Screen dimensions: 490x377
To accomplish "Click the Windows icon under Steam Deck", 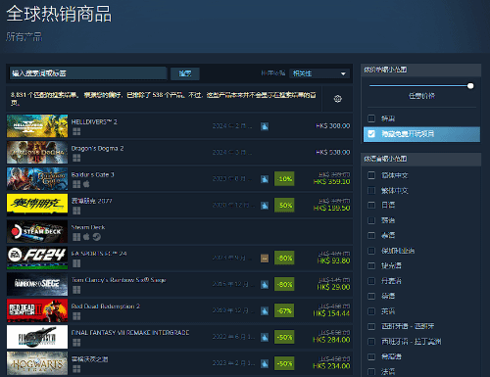I will [x=76, y=237].
